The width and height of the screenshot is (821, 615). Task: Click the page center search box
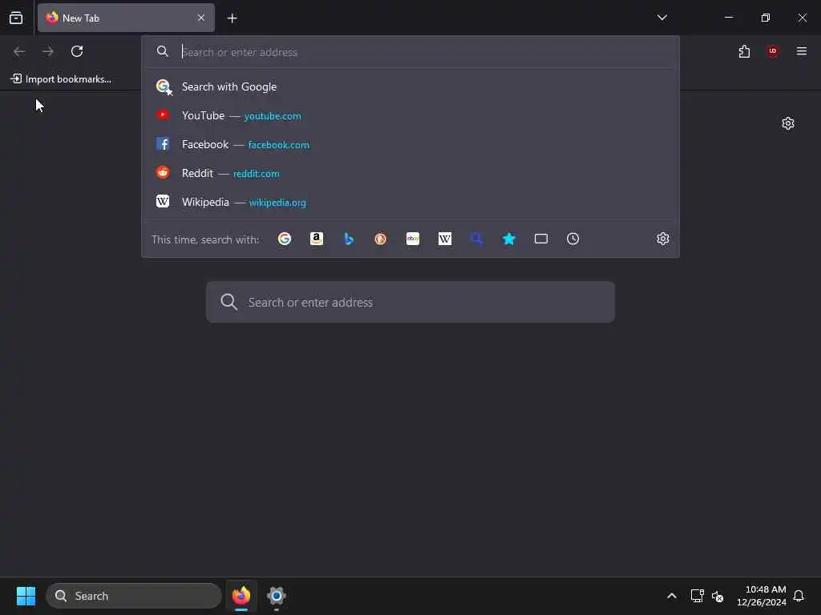pos(410,302)
